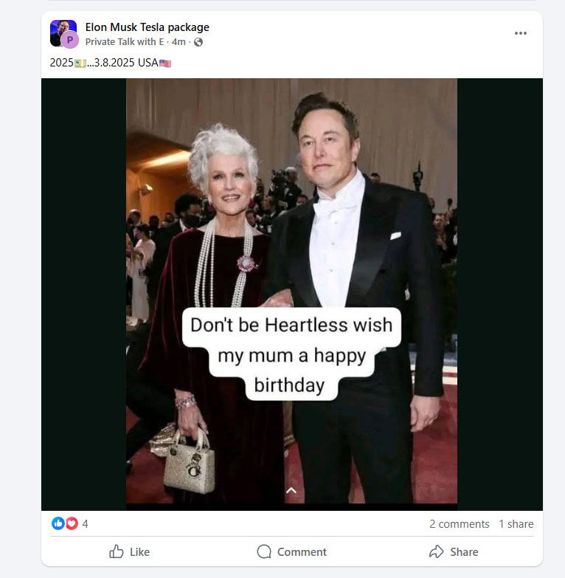Click the US flag emoji in caption
Viewport: 565px width, 578px height.
tap(165, 63)
